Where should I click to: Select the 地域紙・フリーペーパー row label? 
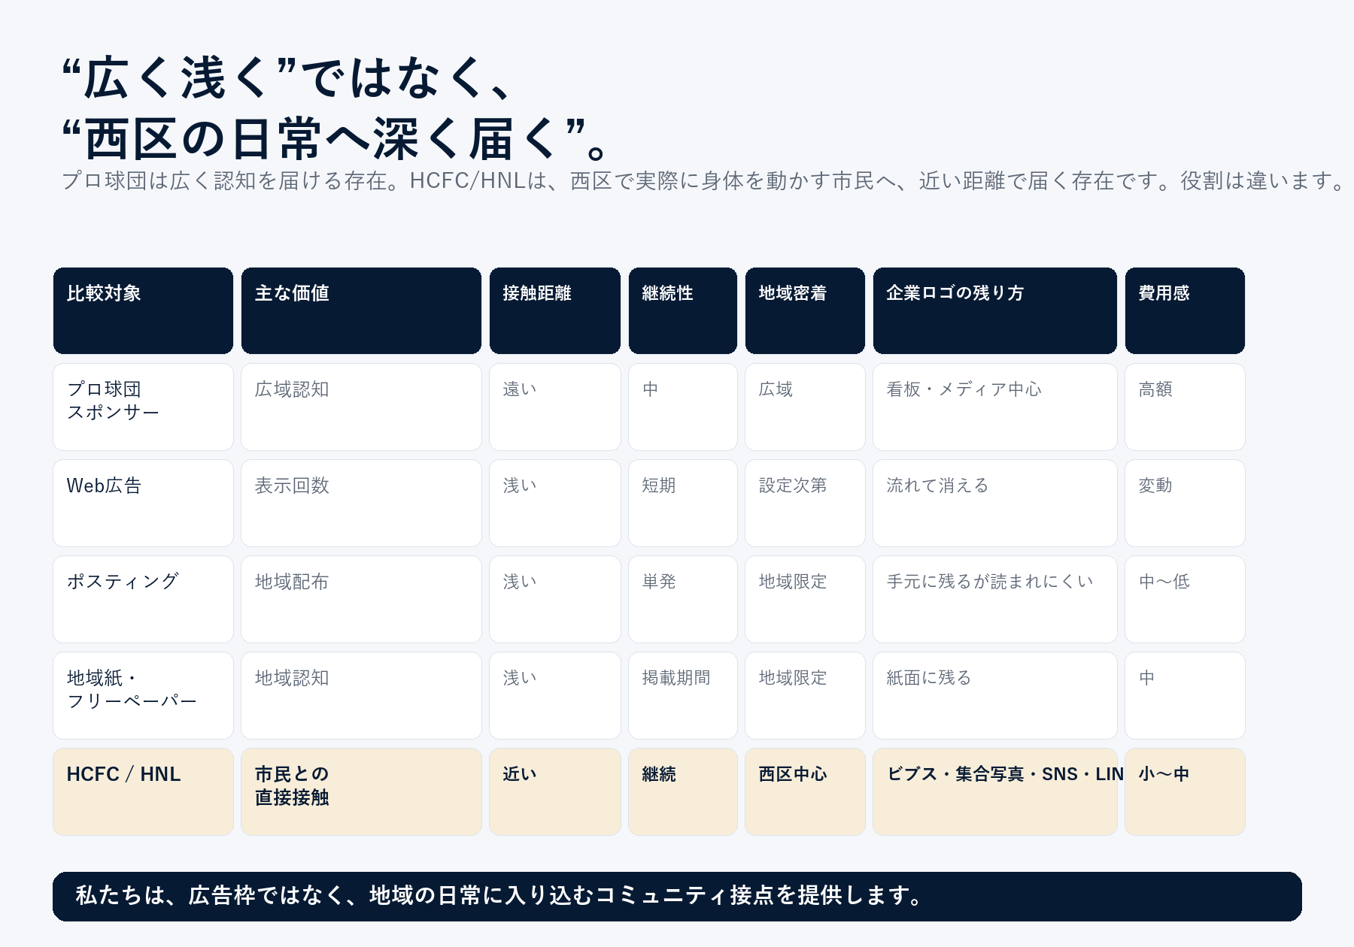143,695
